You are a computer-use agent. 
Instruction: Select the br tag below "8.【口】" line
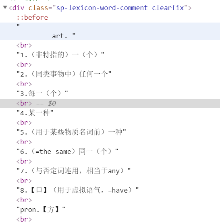24,200
